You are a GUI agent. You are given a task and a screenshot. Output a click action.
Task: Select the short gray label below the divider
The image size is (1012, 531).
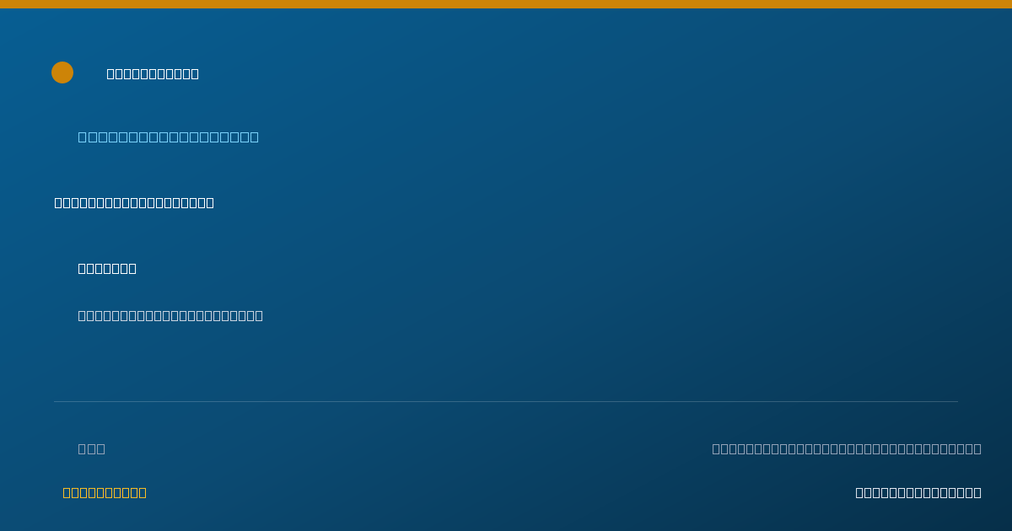coord(92,448)
